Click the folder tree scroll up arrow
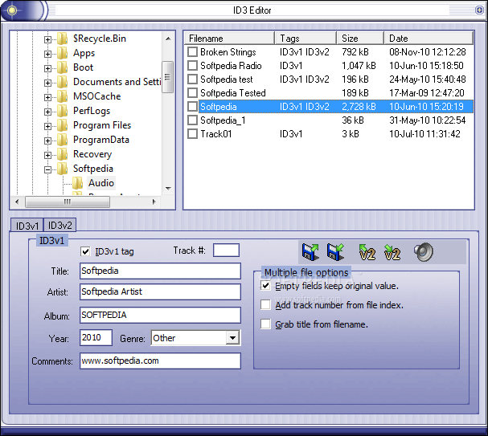The height and width of the screenshot is (436, 488). point(168,39)
